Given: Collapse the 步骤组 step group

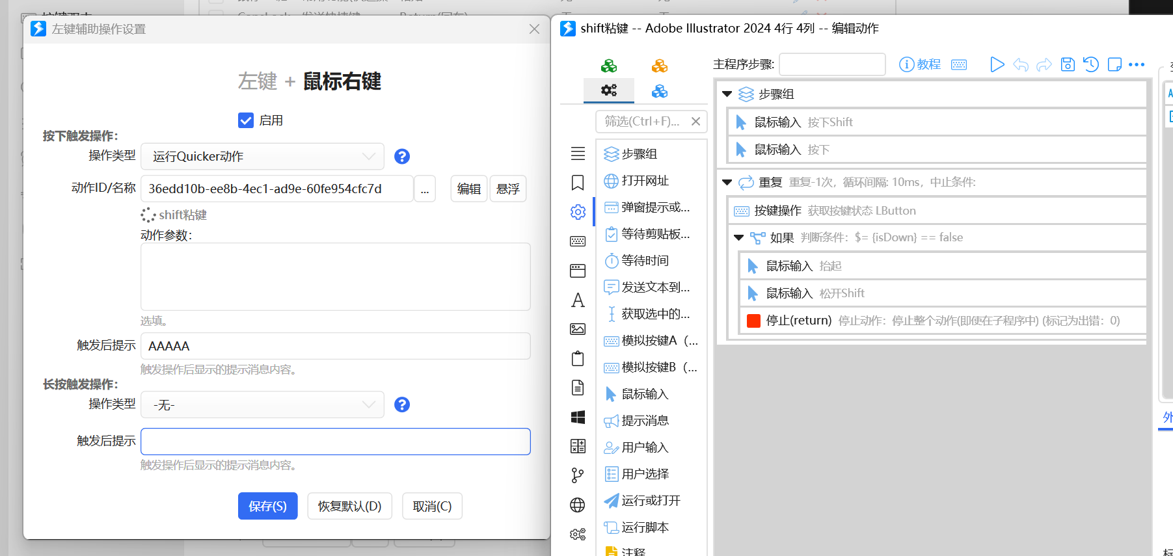Looking at the screenshot, I should [727, 94].
